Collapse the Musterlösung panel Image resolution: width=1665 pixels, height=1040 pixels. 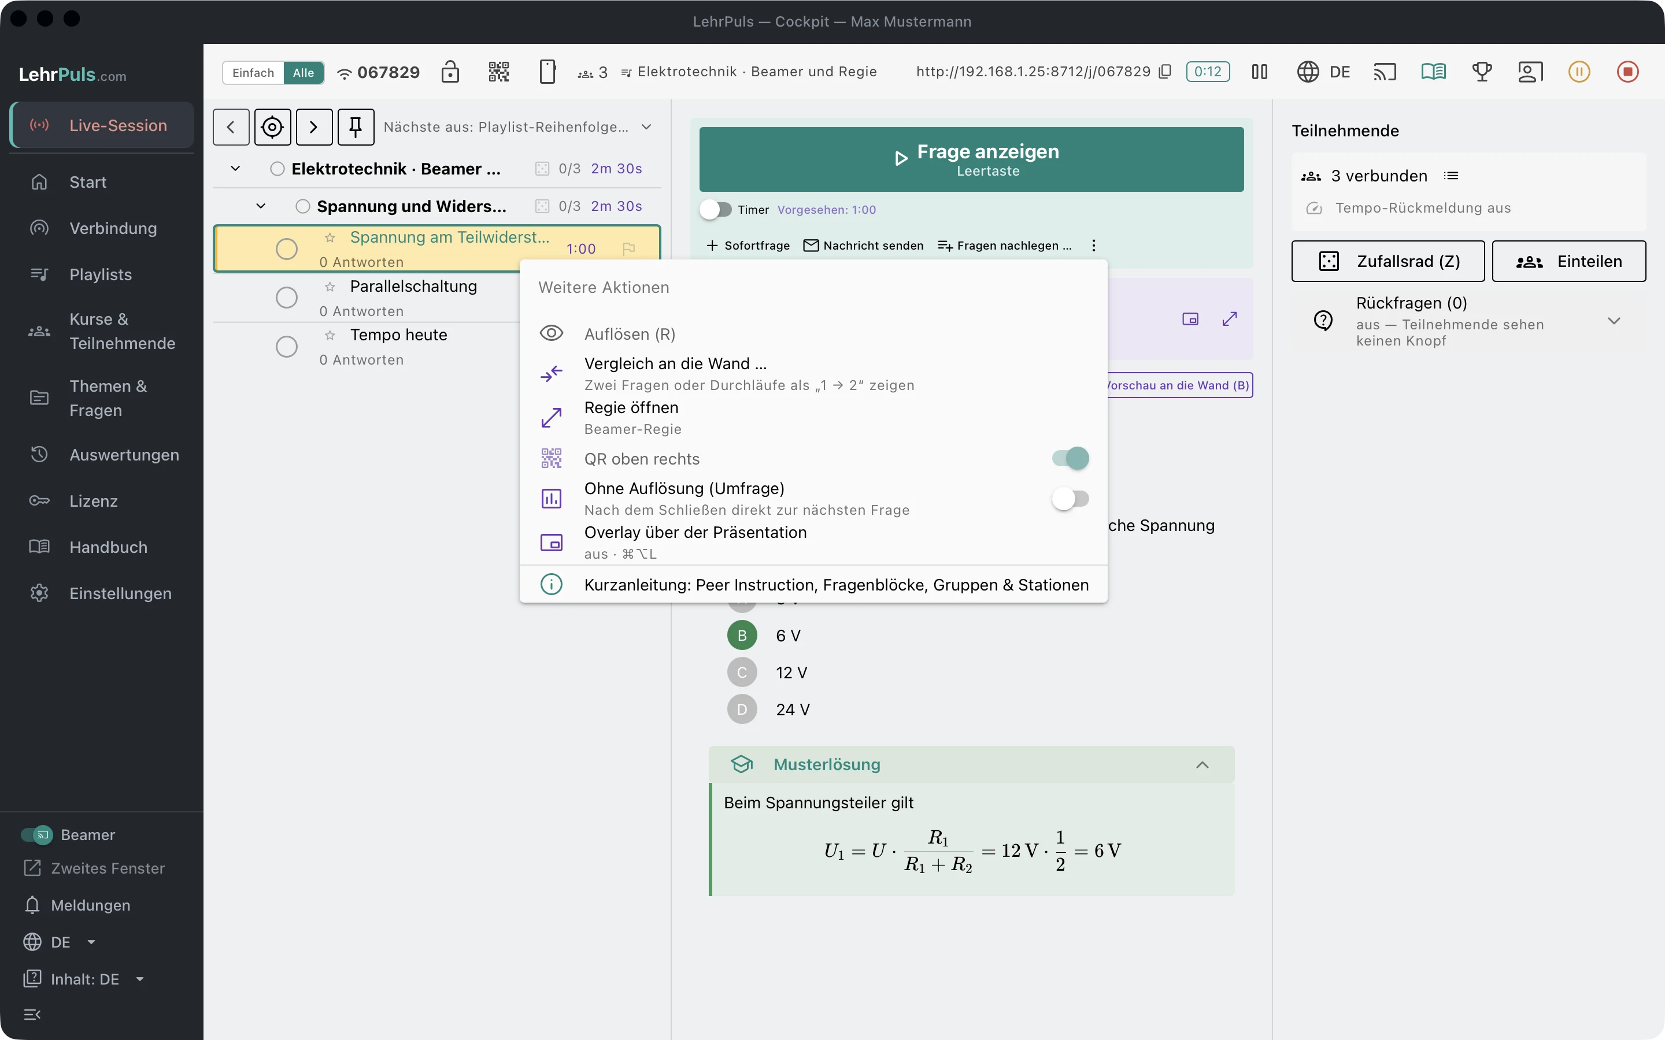pos(1202,765)
